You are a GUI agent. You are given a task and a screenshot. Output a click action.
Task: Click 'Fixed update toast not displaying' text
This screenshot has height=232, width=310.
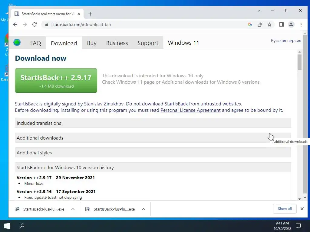tap(53, 197)
